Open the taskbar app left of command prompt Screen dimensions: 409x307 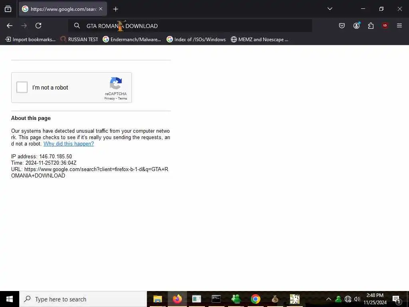click(197, 299)
